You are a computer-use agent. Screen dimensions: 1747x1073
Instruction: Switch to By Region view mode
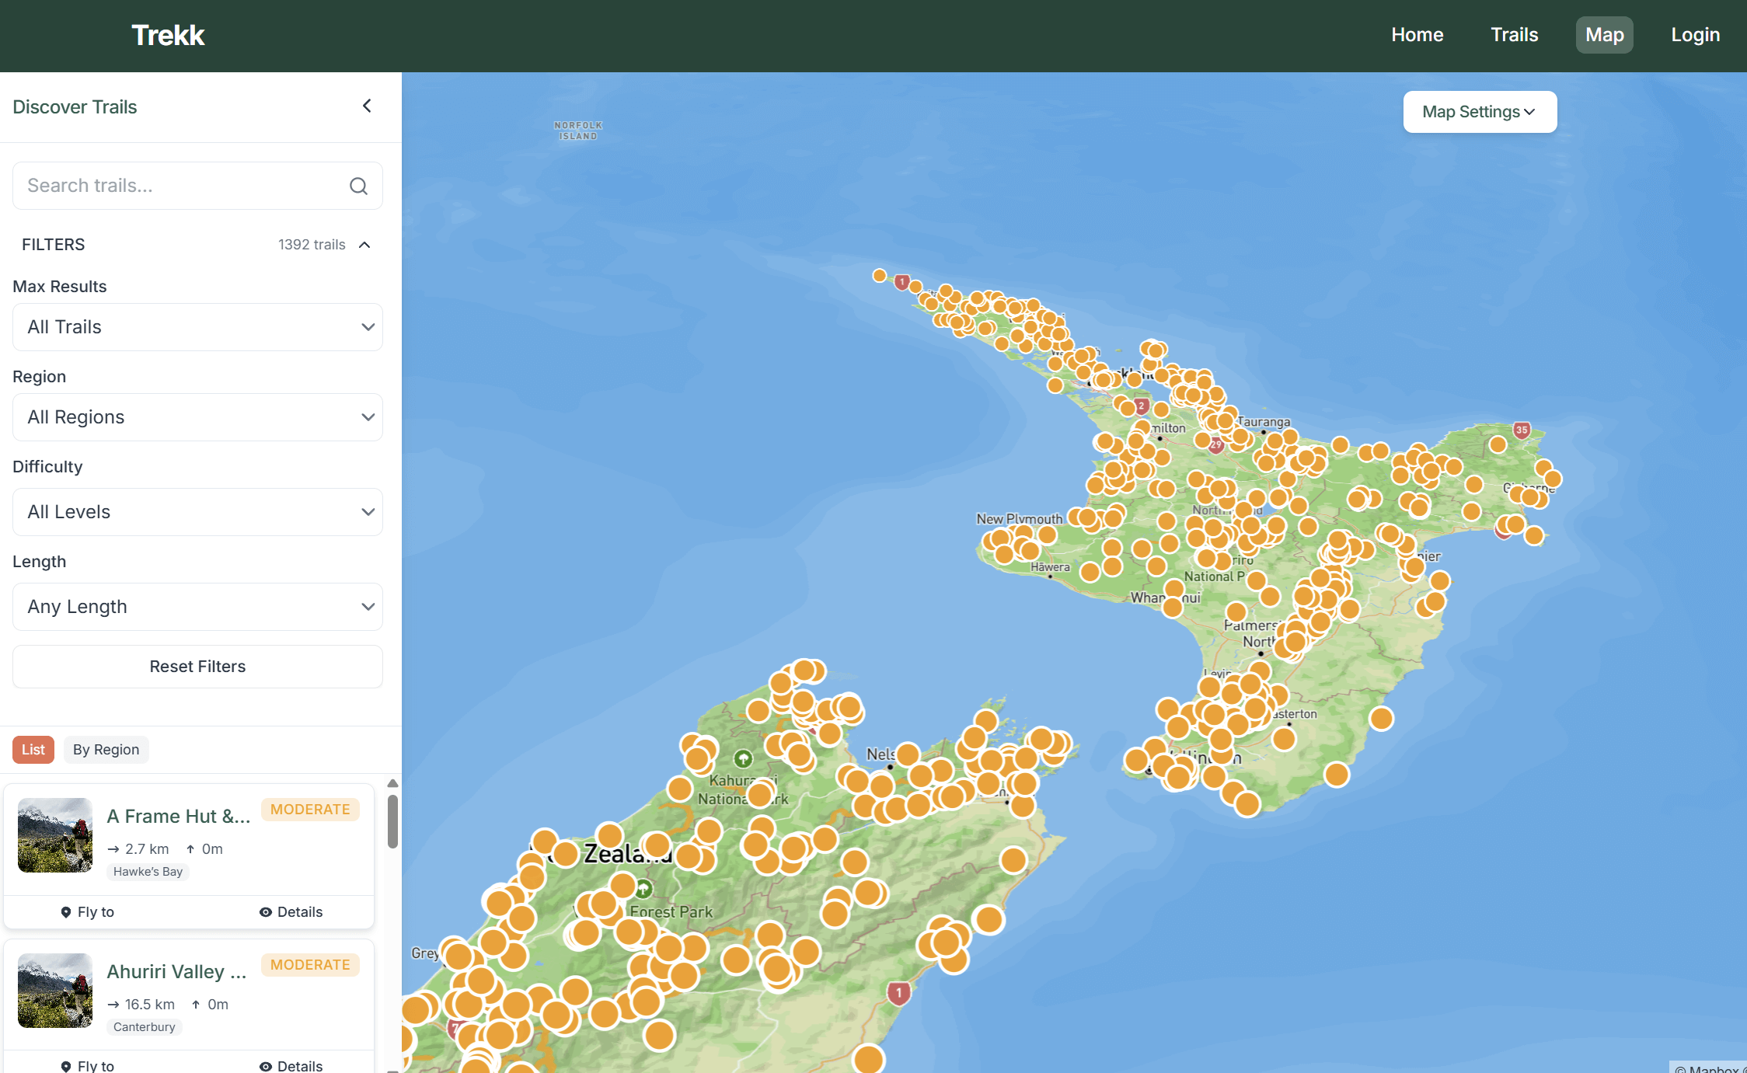click(106, 749)
